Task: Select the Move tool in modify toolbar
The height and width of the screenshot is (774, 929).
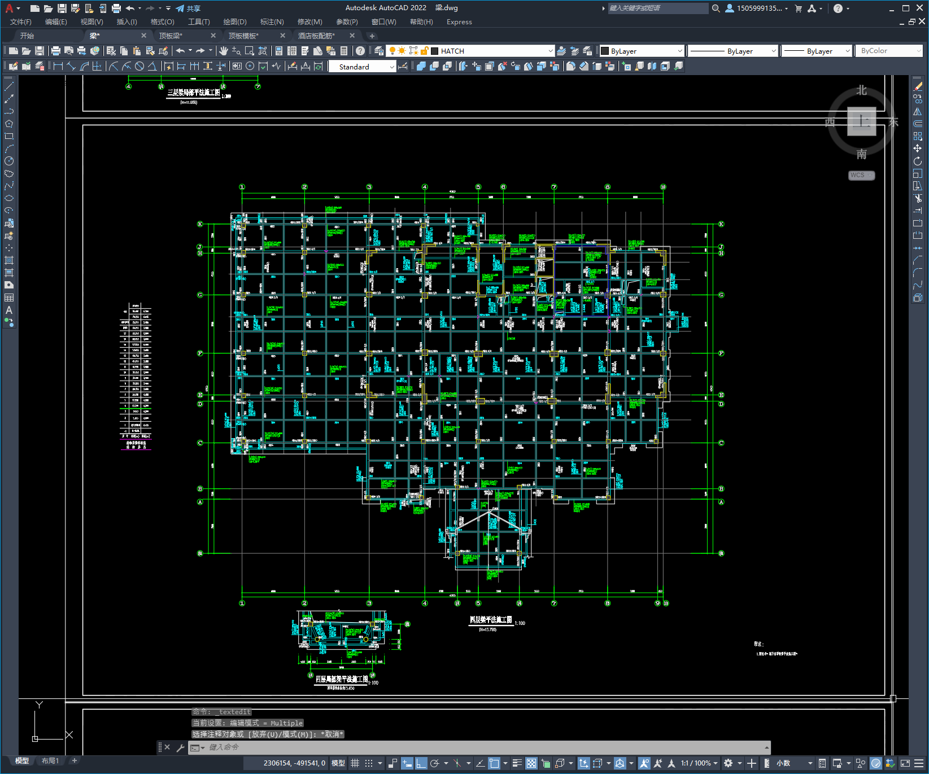Action: coord(918,148)
